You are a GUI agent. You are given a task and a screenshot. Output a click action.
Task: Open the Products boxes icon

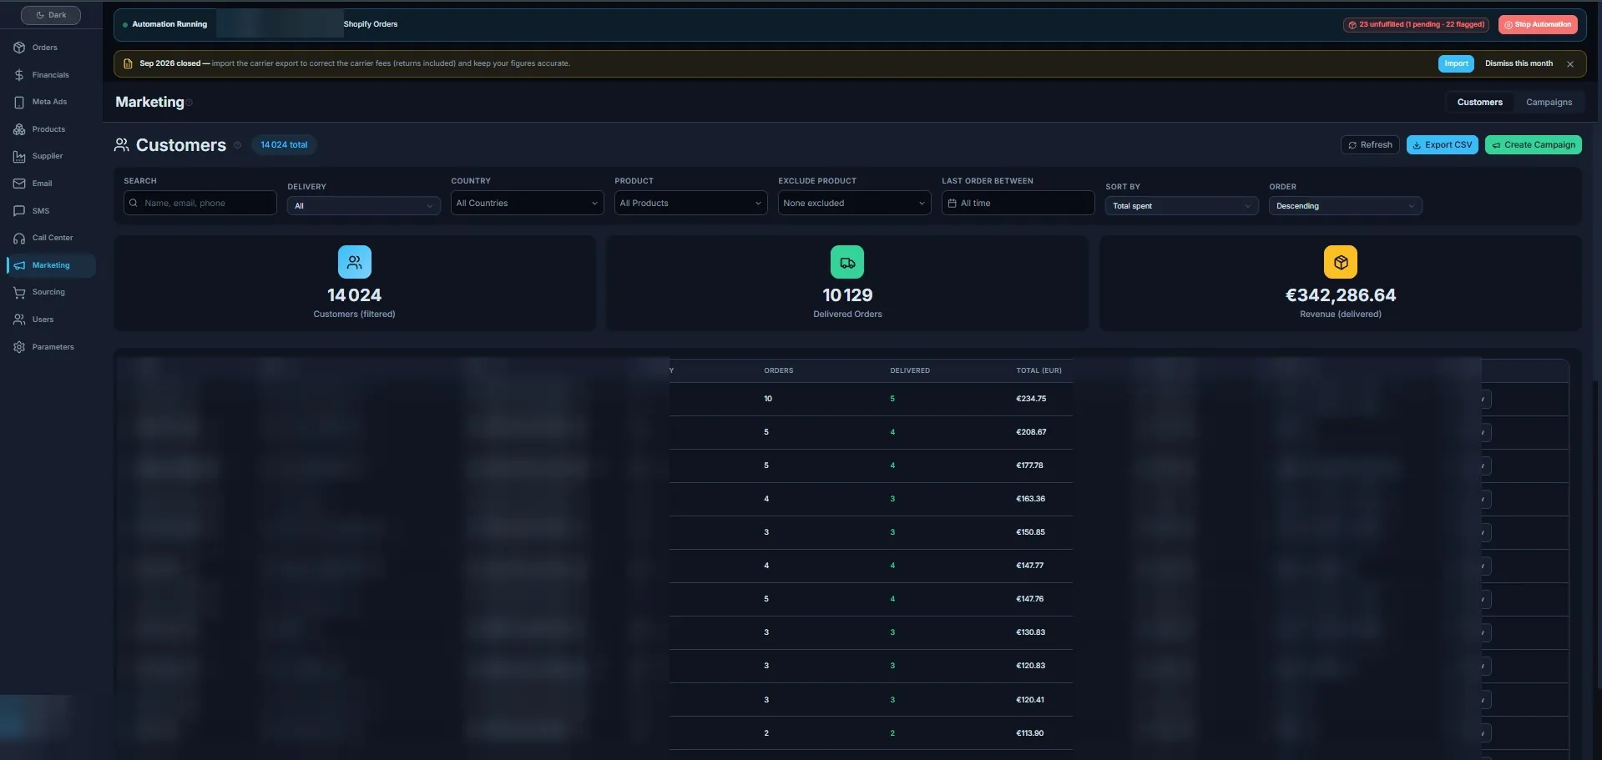click(19, 129)
